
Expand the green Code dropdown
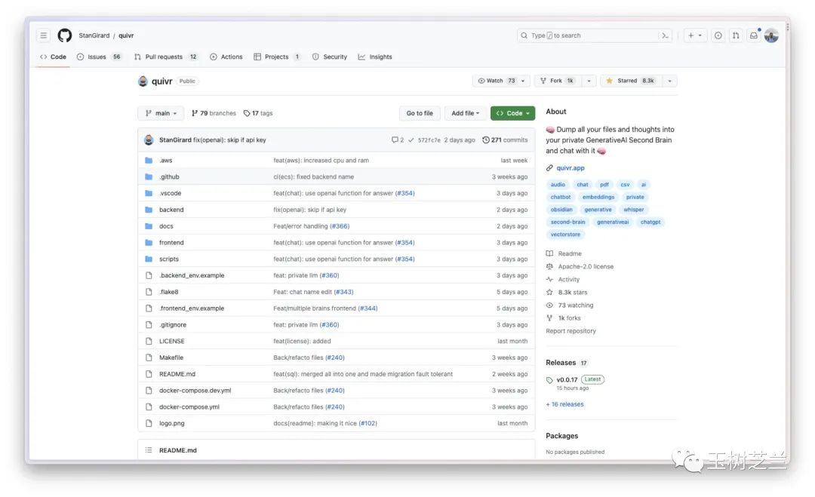point(512,113)
